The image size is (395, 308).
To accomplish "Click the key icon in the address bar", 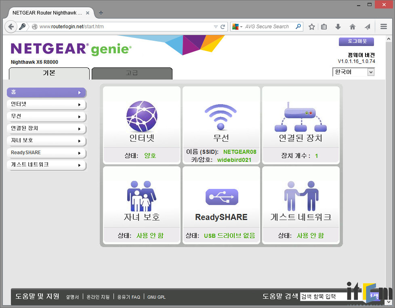I will (x=22, y=27).
